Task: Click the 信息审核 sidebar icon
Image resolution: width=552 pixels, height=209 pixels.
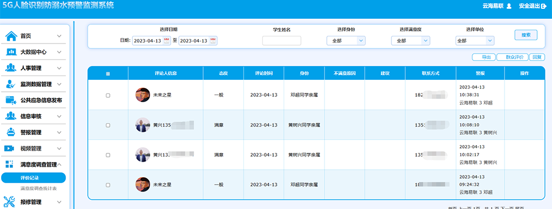Action: click(x=11, y=116)
